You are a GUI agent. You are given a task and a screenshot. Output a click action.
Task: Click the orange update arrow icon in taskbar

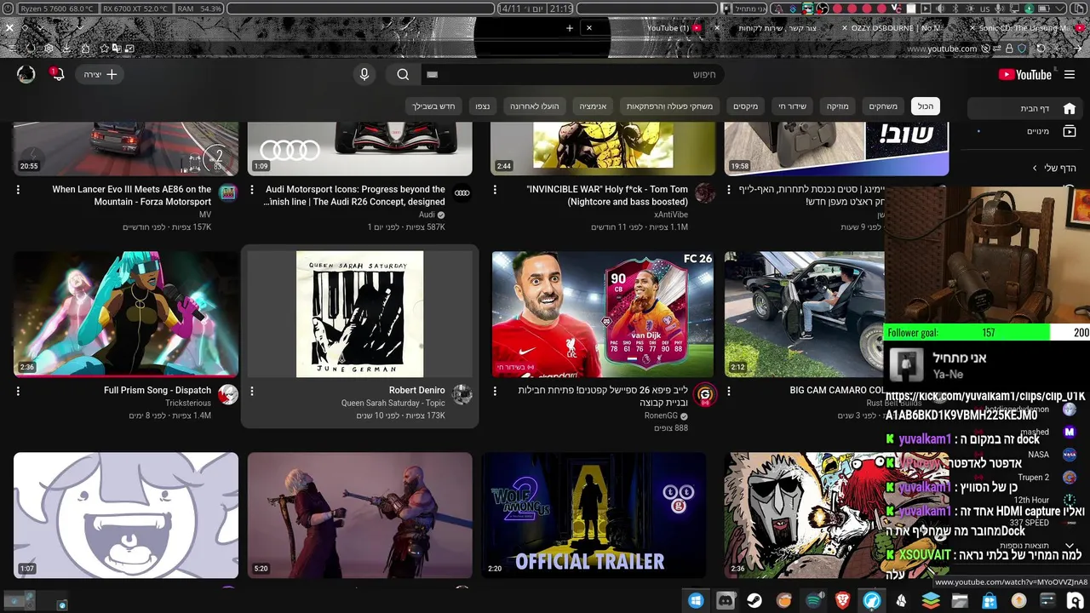point(1018,601)
